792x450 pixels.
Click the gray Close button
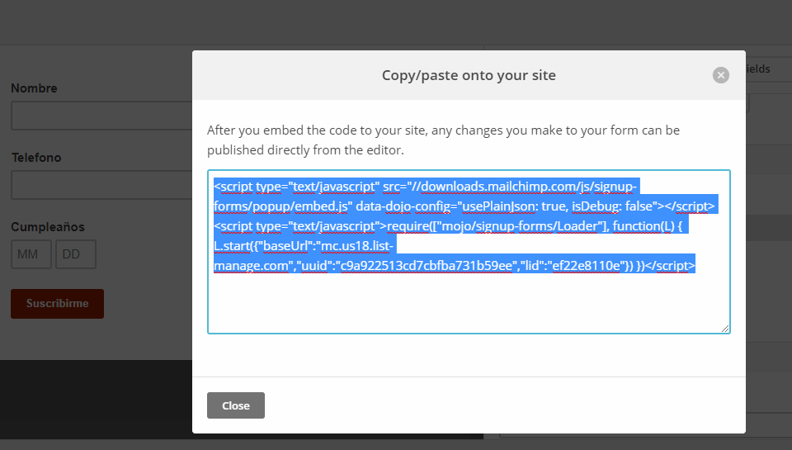pos(236,405)
